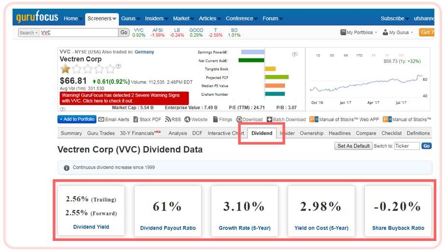Click the help icon next to star rating
Screen dimensions: 445x252
click(119, 66)
